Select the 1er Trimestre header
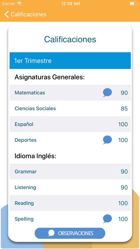This screenshot has height=249, width=140. coord(70,61)
